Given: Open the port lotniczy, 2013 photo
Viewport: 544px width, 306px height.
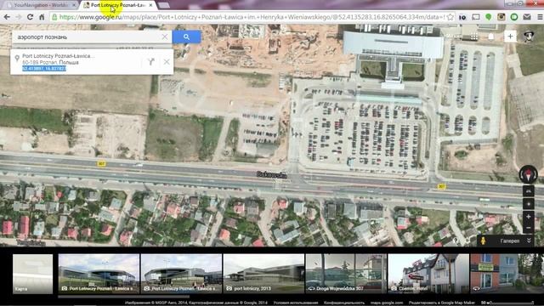Looking at the screenshot, I should (263, 274).
